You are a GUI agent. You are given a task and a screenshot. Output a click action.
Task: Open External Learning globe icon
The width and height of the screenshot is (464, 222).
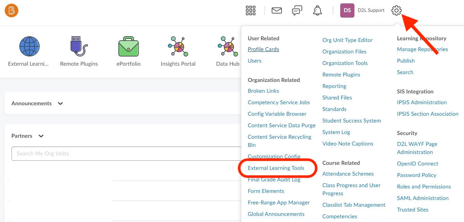(29, 46)
